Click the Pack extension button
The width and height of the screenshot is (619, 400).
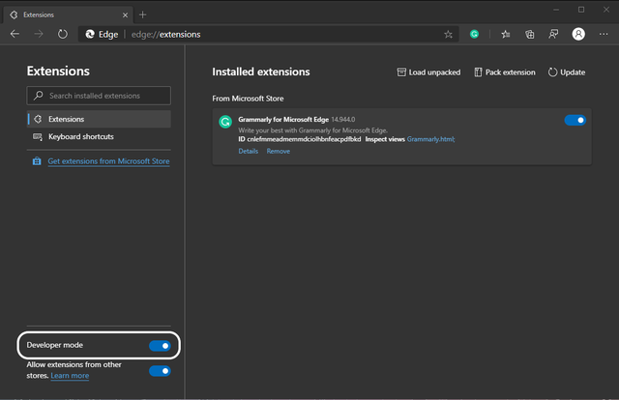503,72
